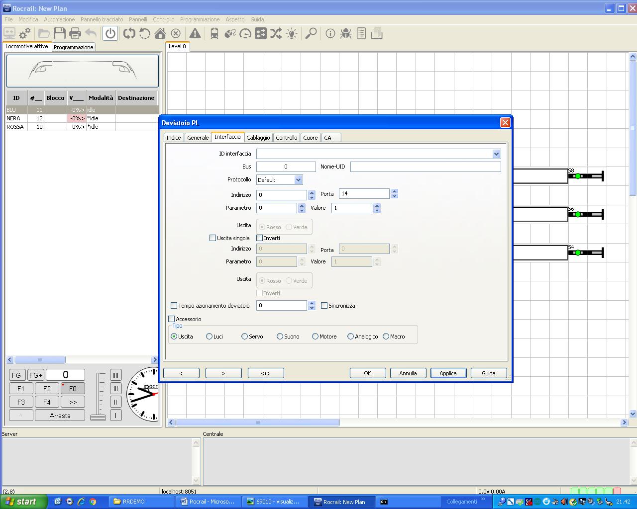Increase the first Indirizzo spinner value

tap(312, 193)
